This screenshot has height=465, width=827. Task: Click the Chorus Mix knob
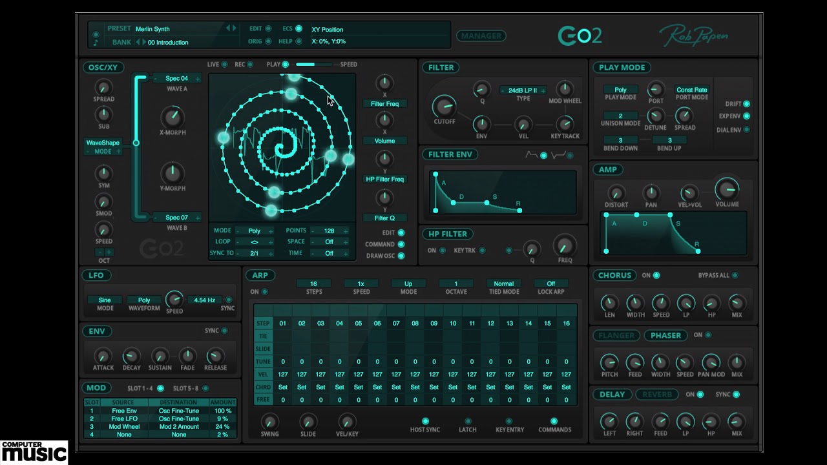(x=737, y=303)
